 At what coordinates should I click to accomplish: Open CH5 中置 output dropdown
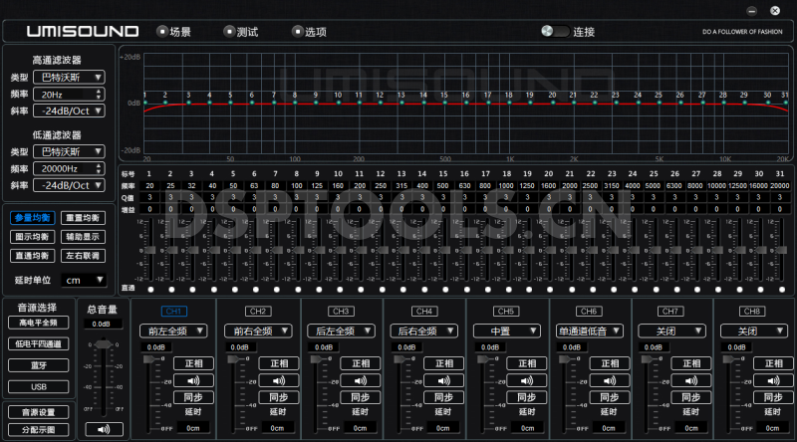506,331
